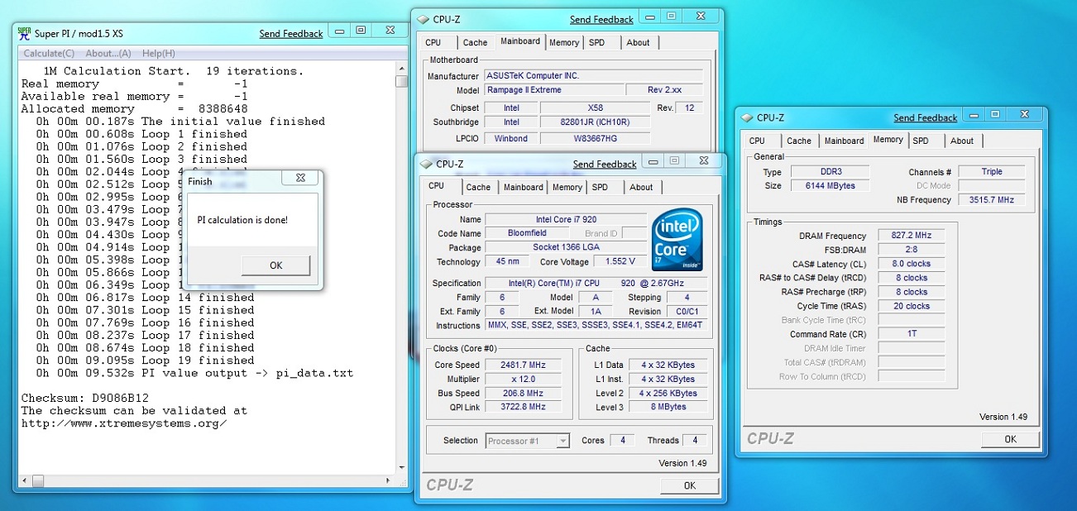
Task: Select Cache tab in the Mainboard CPU-Z window
Action: point(475,42)
